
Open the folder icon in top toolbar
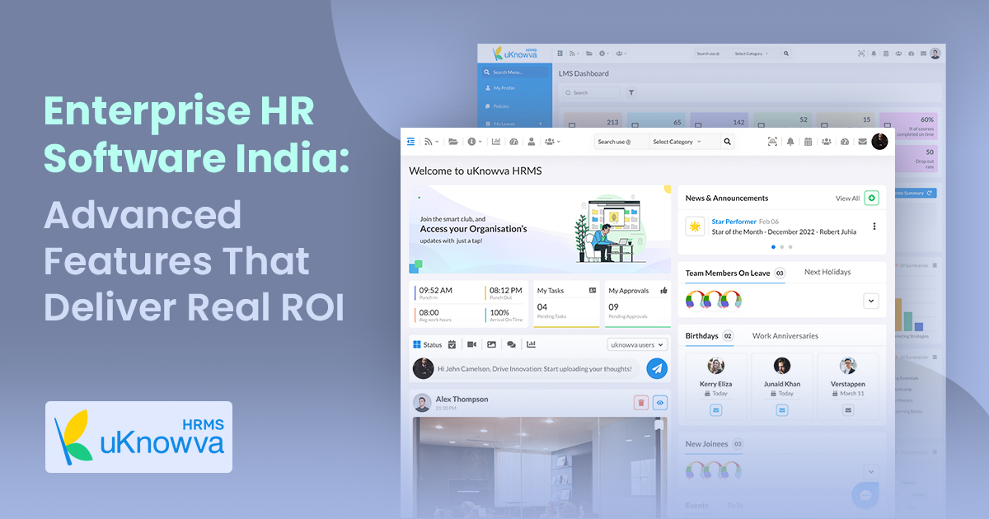pyautogui.click(x=452, y=142)
